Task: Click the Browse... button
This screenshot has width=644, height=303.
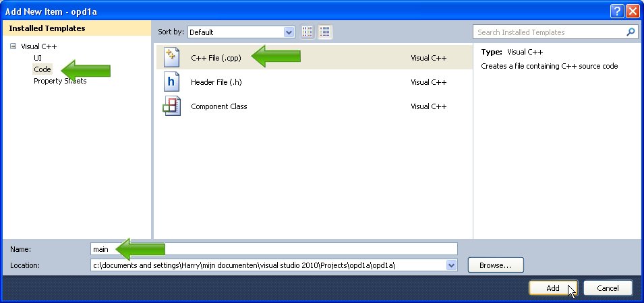Action: (496, 265)
